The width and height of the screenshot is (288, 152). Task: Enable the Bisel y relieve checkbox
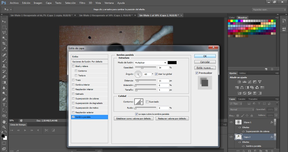point(73,66)
